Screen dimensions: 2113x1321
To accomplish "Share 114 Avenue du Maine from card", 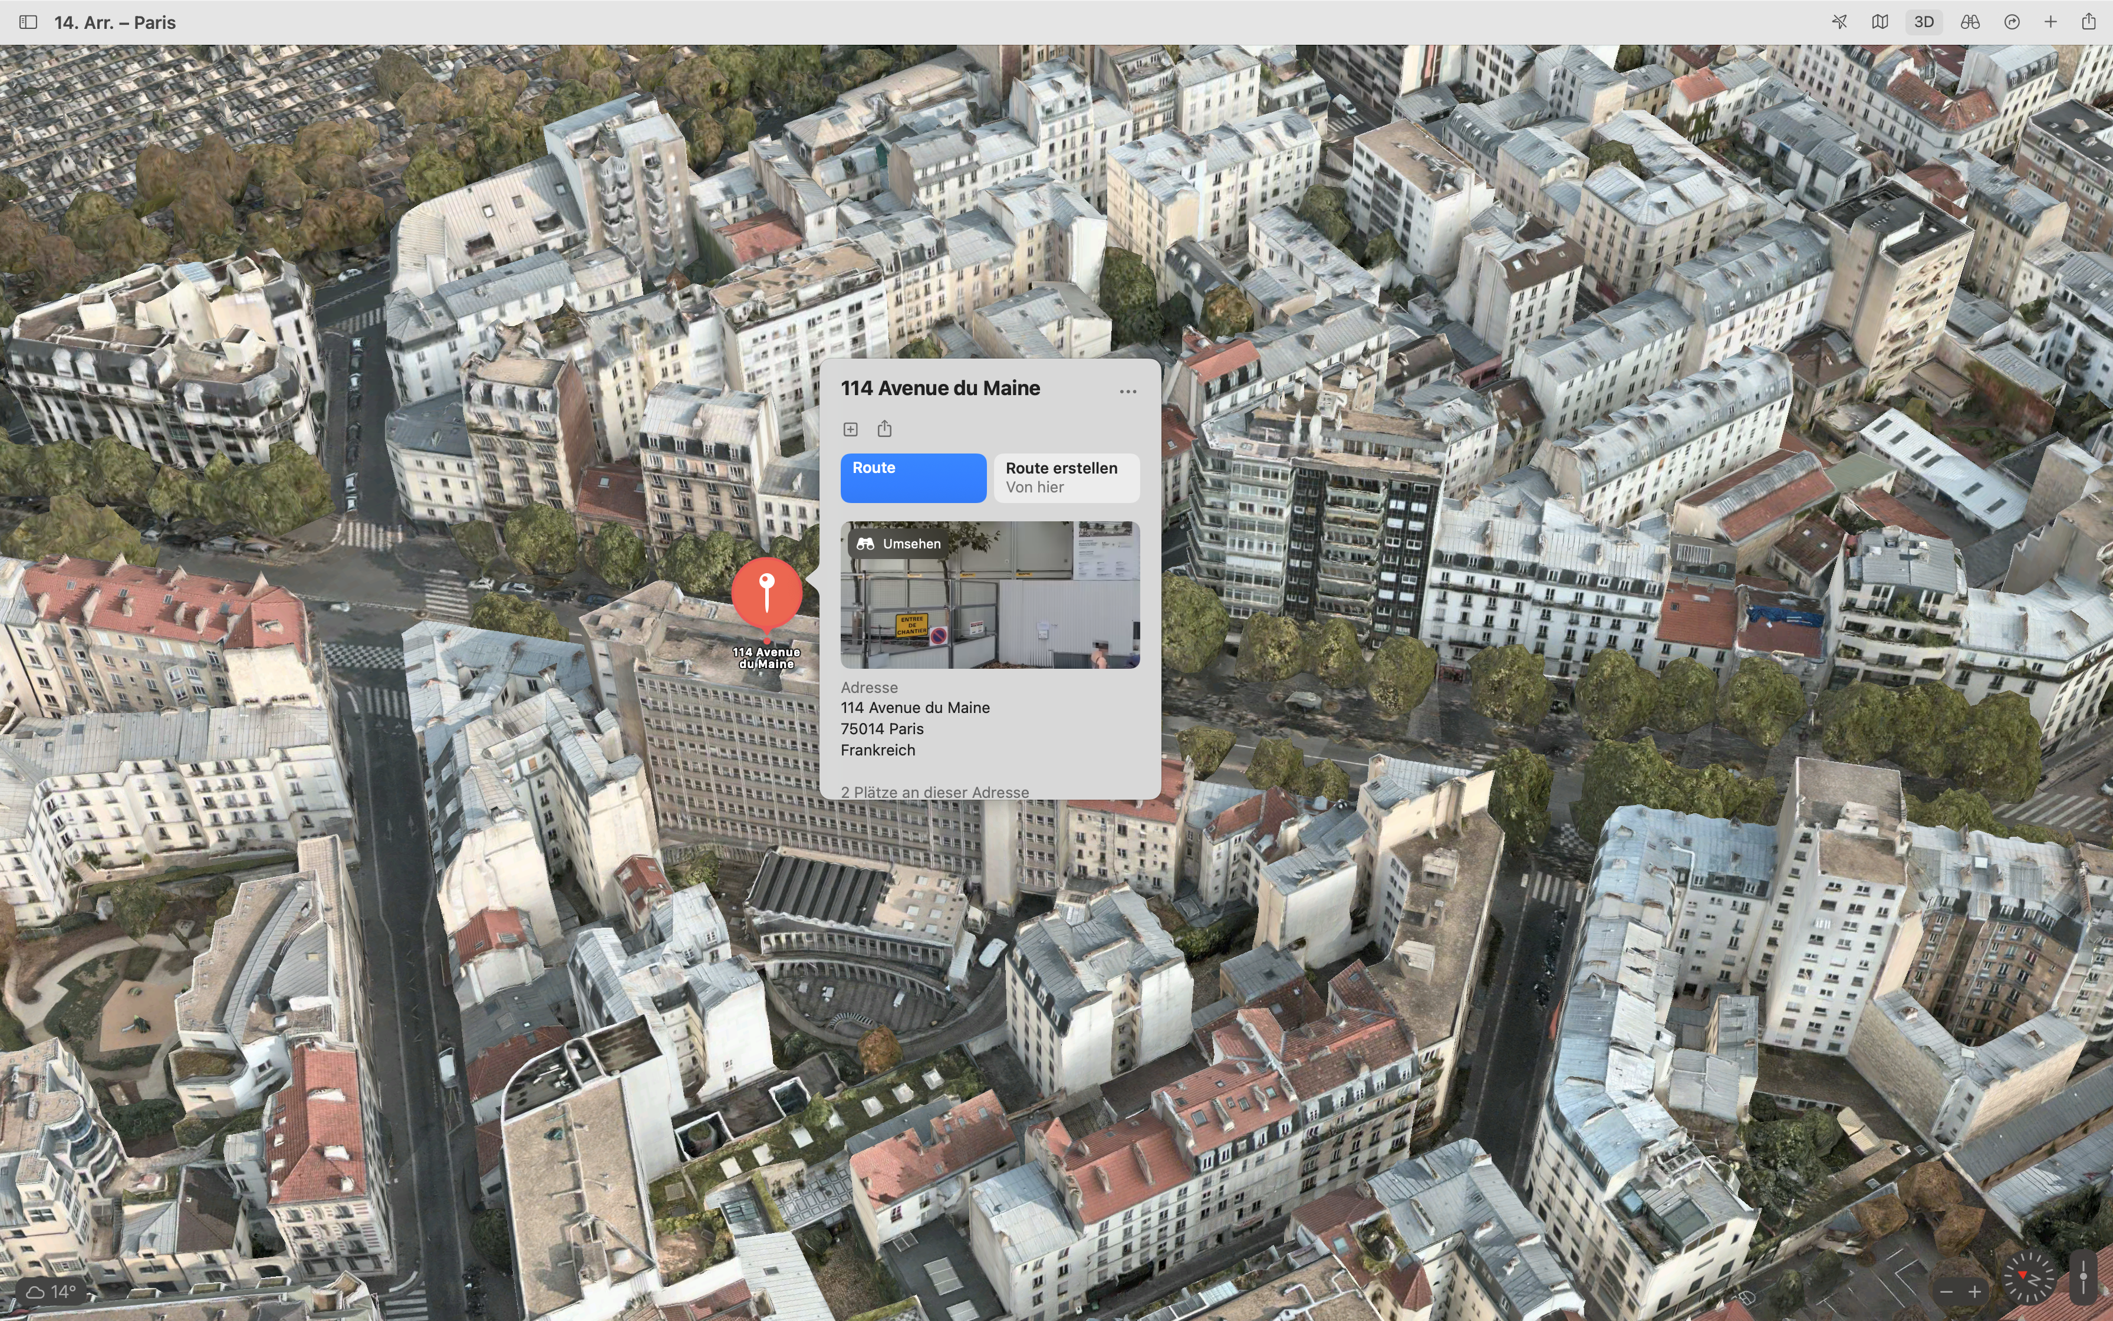I will coord(884,428).
